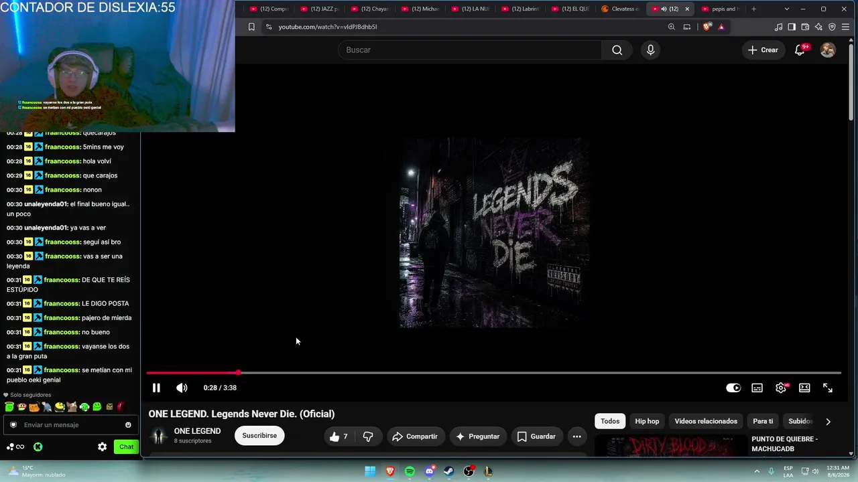This screenshot has height=482, width=858.
Task: Open chat settings gear icon
Action: point(102,447)
